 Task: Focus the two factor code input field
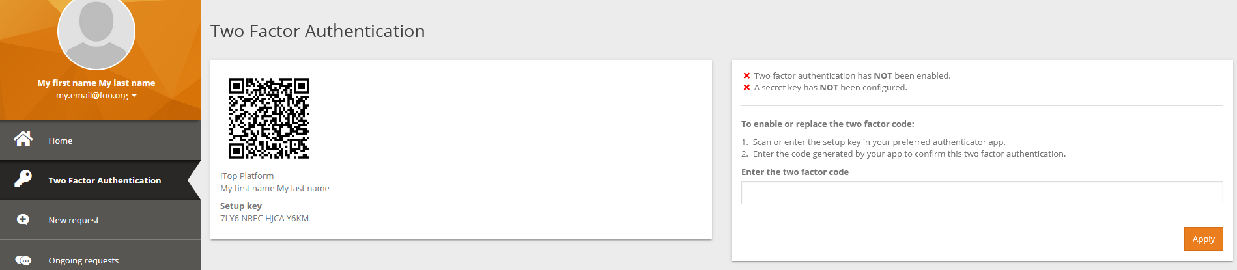[982, 193]
